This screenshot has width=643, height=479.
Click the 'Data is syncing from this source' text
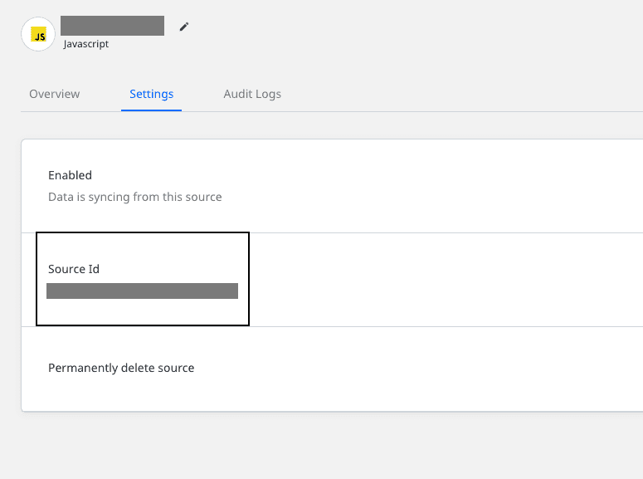point(135,197)
